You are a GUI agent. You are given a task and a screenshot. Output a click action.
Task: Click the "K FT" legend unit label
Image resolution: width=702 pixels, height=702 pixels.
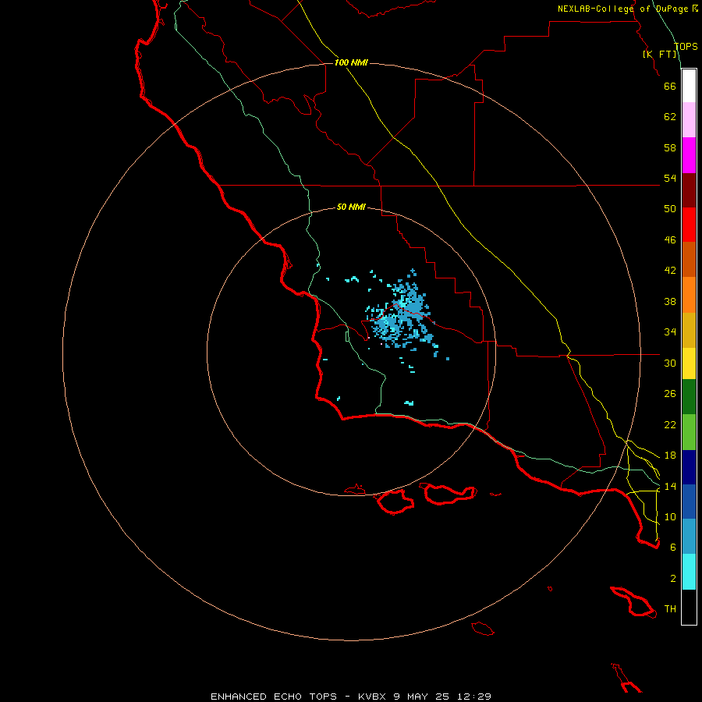pyautogui.click(x=659, y=54)
